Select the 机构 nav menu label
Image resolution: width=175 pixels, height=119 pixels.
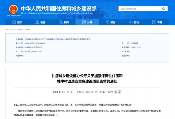click(x=43, y=22)
